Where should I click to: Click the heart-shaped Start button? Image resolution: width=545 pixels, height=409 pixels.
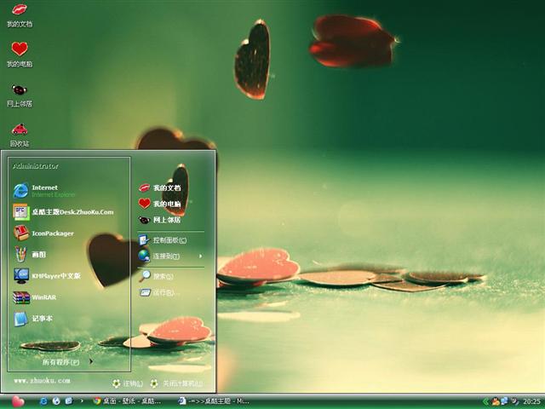[18, 400]
